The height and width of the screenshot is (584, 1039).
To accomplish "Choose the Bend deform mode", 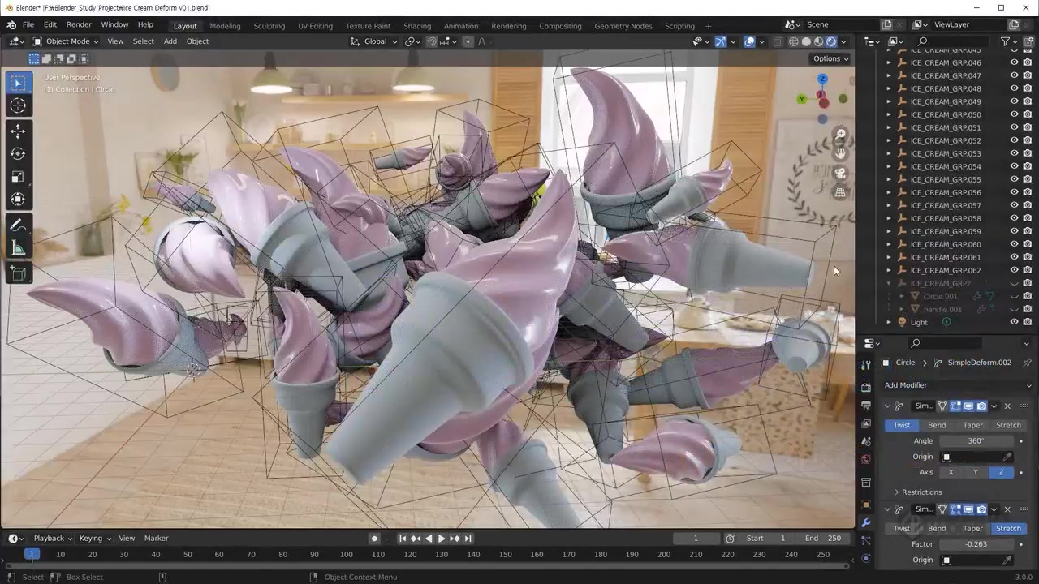I will [x=937, y=425].
